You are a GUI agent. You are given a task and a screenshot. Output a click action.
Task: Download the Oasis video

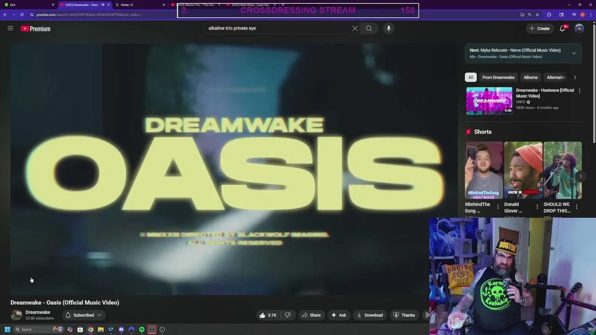click(x=370, y=315)
